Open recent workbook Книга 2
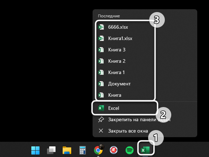Viewport: 209px width, 157px height. 125,61
